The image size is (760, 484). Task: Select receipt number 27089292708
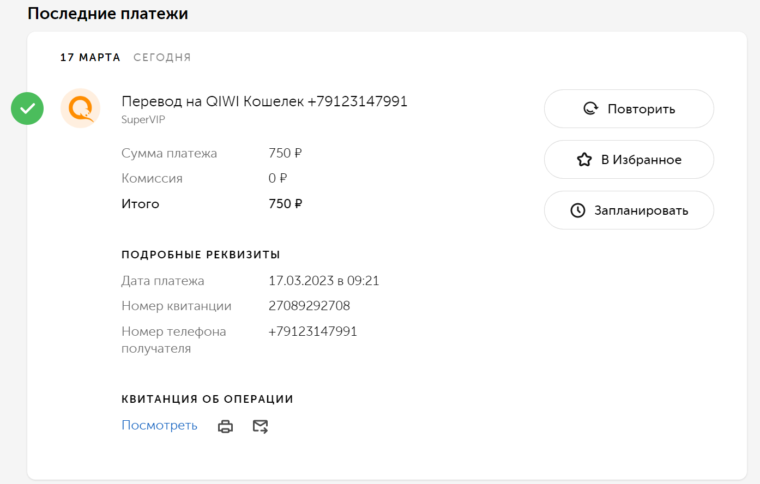[x=309, y=306]
